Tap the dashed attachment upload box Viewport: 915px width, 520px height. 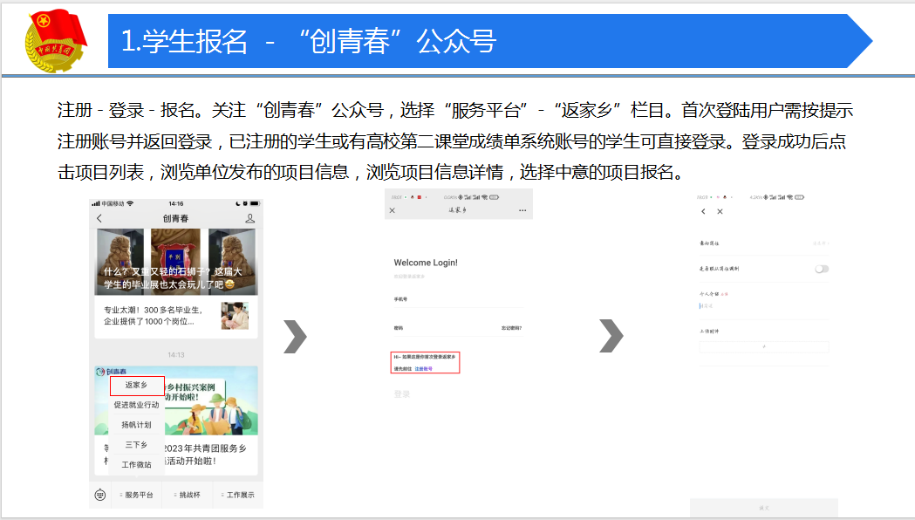pos(764,346)
